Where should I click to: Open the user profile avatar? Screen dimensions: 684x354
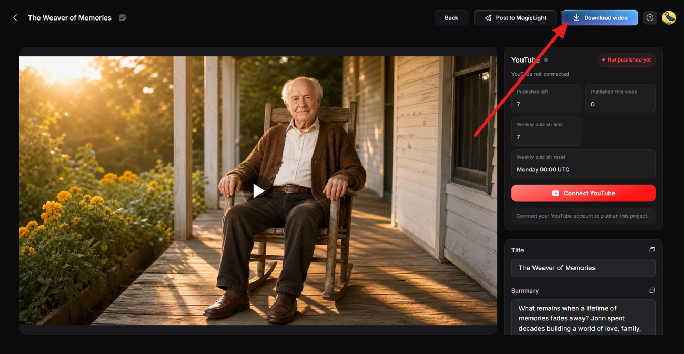click(x=669, y=18)
